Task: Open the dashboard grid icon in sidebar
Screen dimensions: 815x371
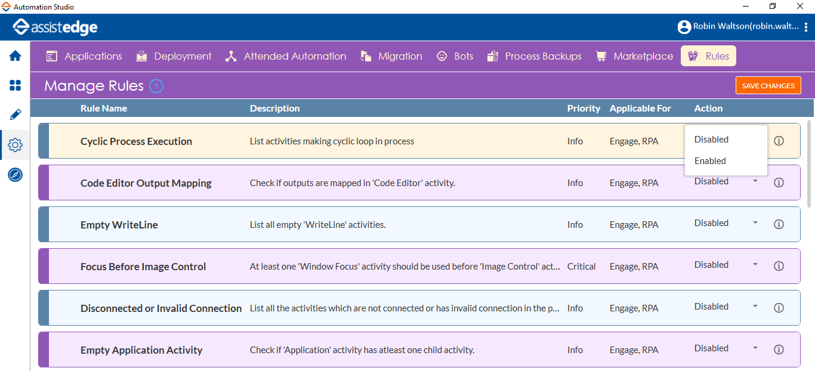Action: click(15, 85)
